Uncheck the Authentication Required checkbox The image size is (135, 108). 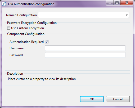coord(47,42)
